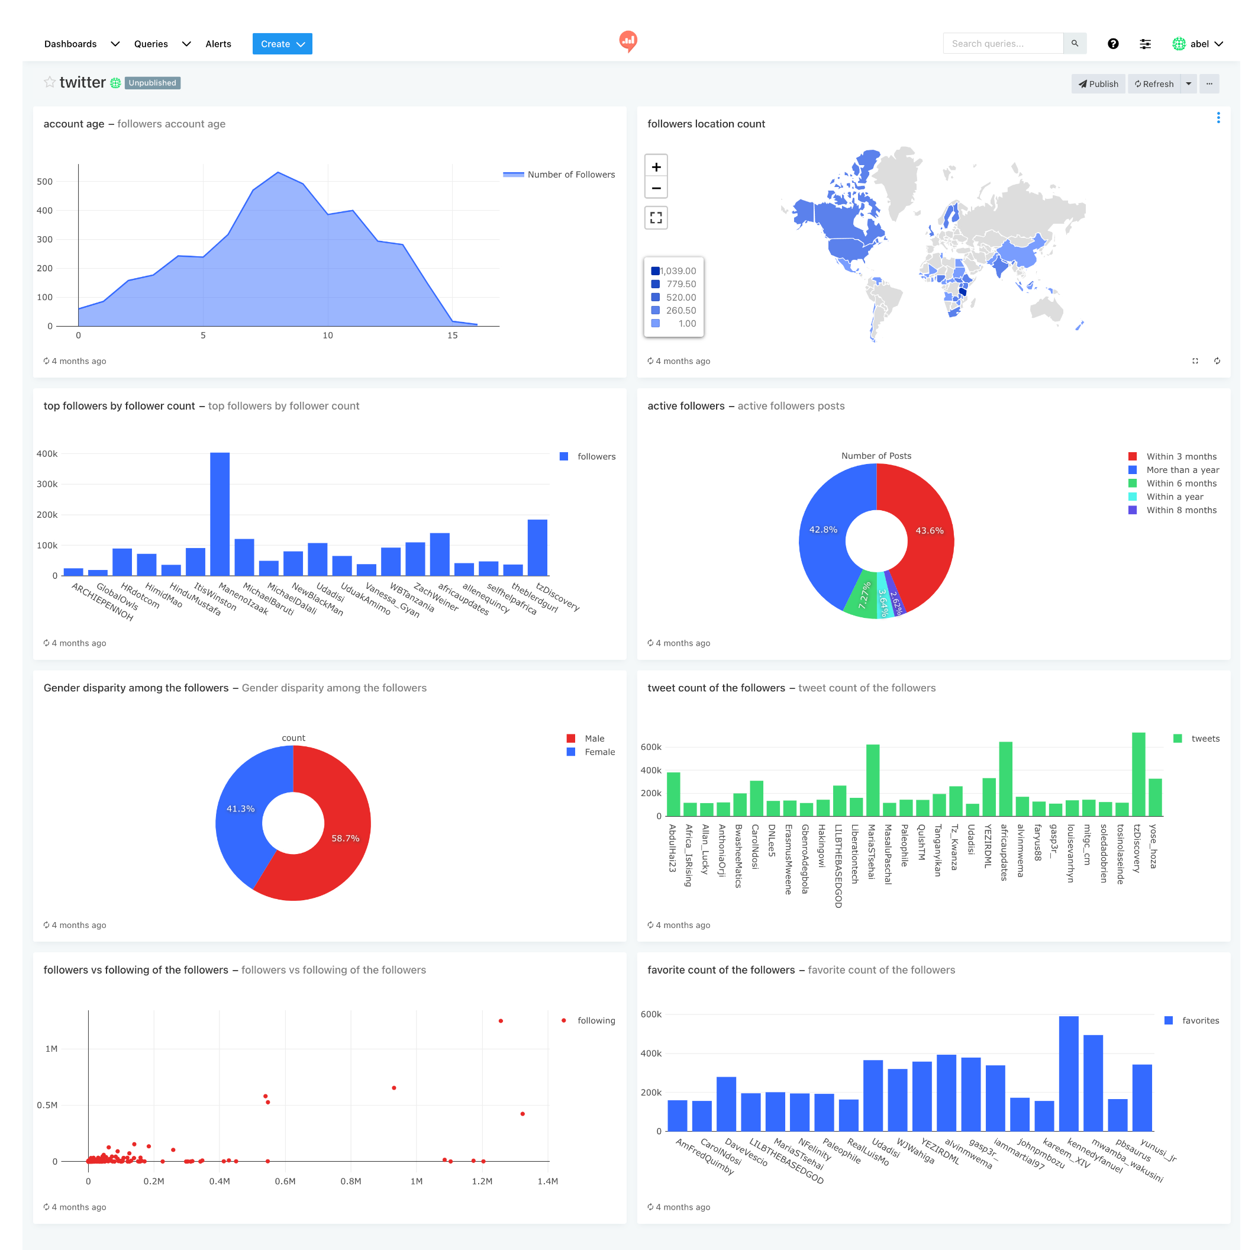The width and height of the screenshot is (1258, 1250).
Task: Open the settings sliders icon in top bar
Action: coord(1146,43)
